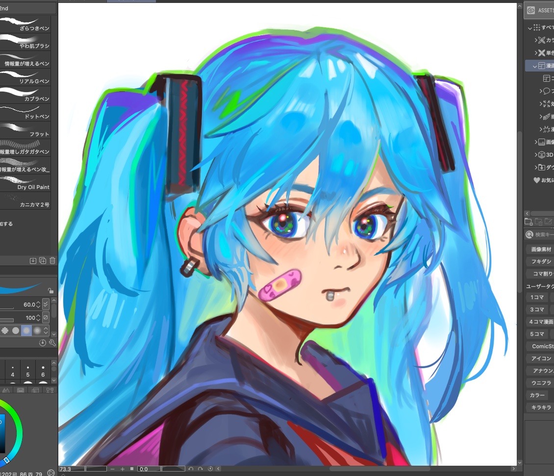Select the solid gray anti-aliasing option
Viewport: 554px width, 476px height.
pos(16,331)
